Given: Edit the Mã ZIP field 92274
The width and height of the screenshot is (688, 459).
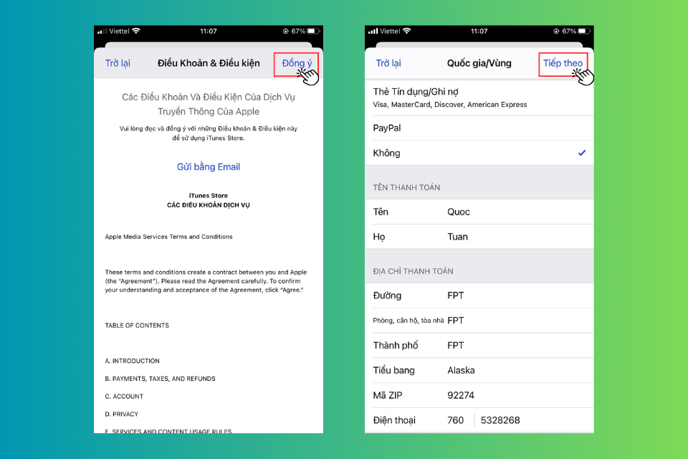Looking at the screenshot, I should click(x=479, y=395).
